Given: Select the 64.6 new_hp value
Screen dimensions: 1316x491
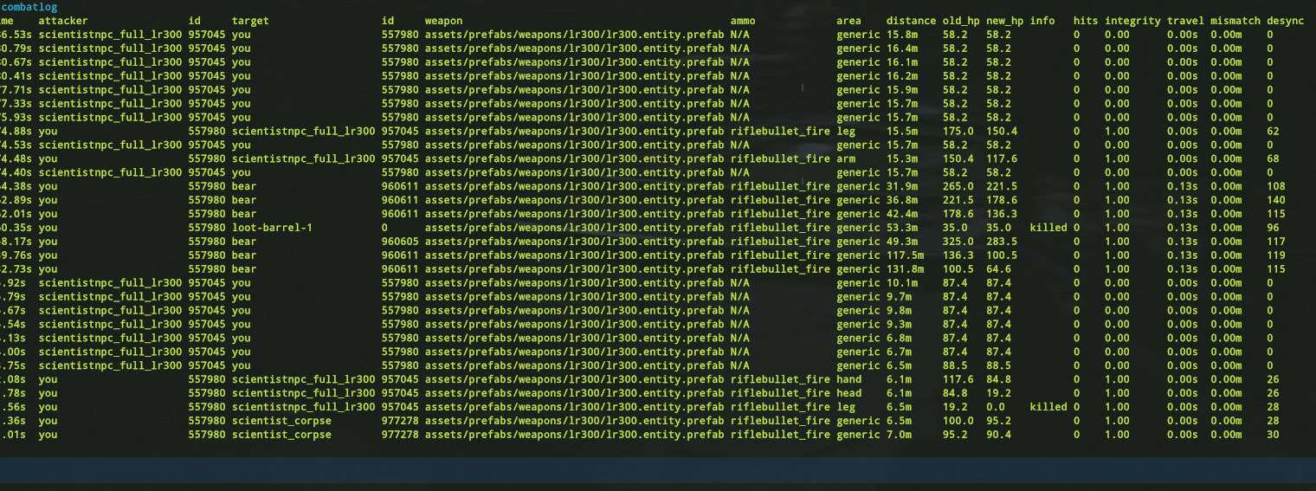Looking at the screenshot, I should (x=998, y=269).
